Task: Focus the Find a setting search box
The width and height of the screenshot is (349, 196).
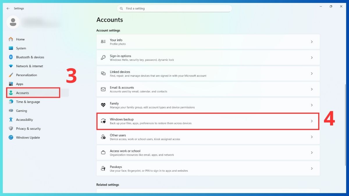Action: click(x=174, y=8)
